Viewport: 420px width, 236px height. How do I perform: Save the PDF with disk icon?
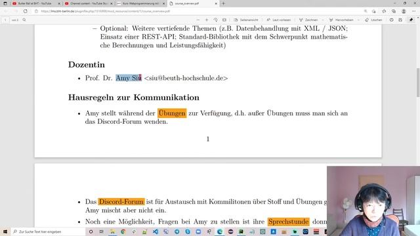tap(400, 20)
